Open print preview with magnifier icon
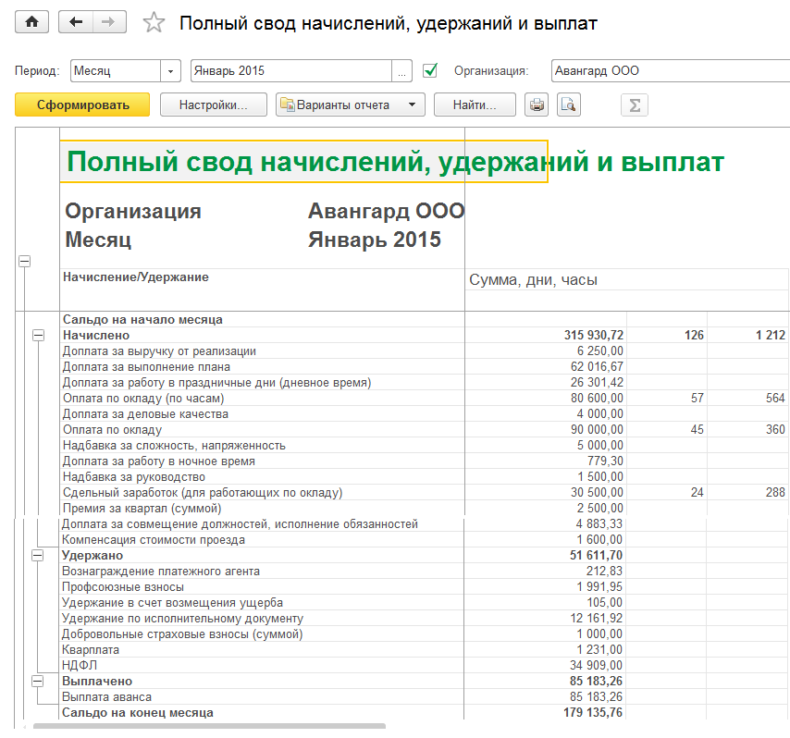Image resolution: width=790 pixels, height=738 pixels. pyautogui.click(x=568, y=105)
